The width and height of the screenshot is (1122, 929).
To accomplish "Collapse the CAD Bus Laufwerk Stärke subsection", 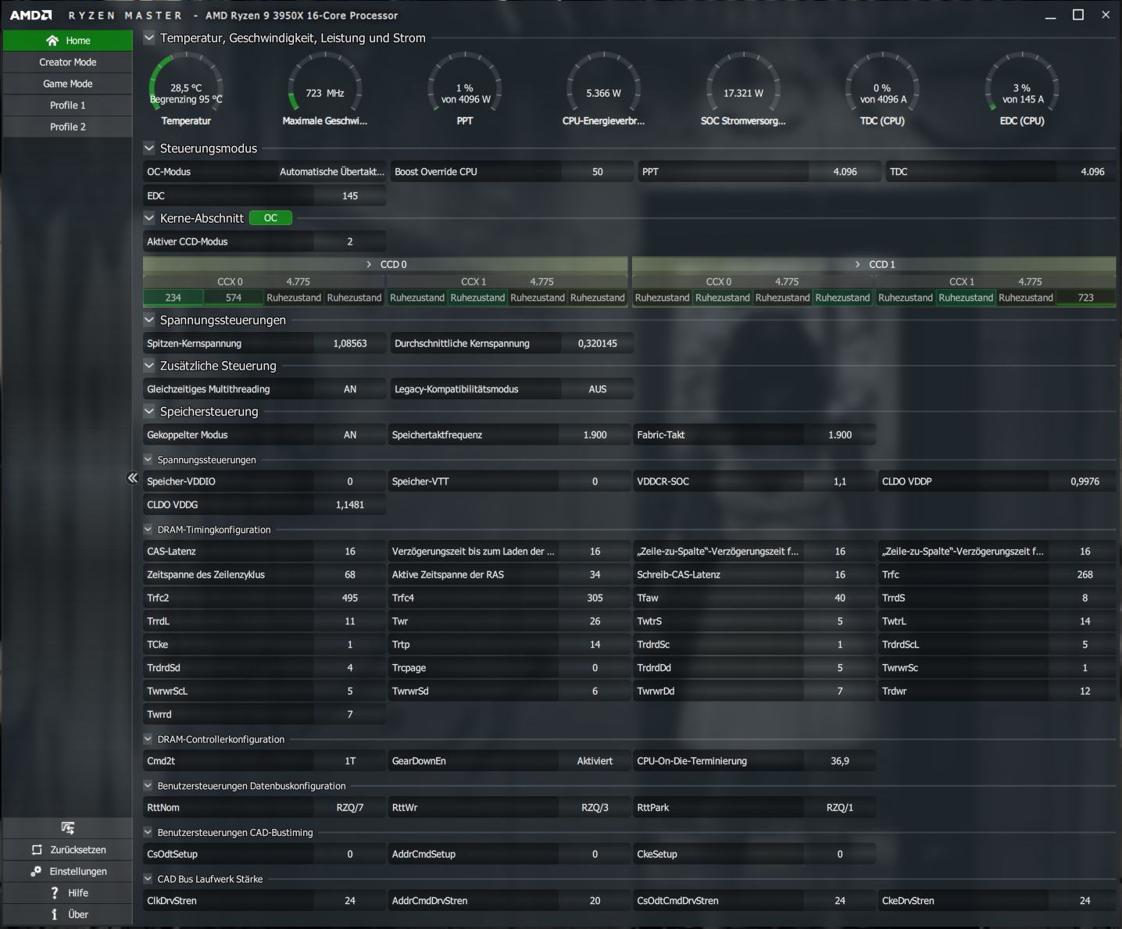I will pos(148,878).
